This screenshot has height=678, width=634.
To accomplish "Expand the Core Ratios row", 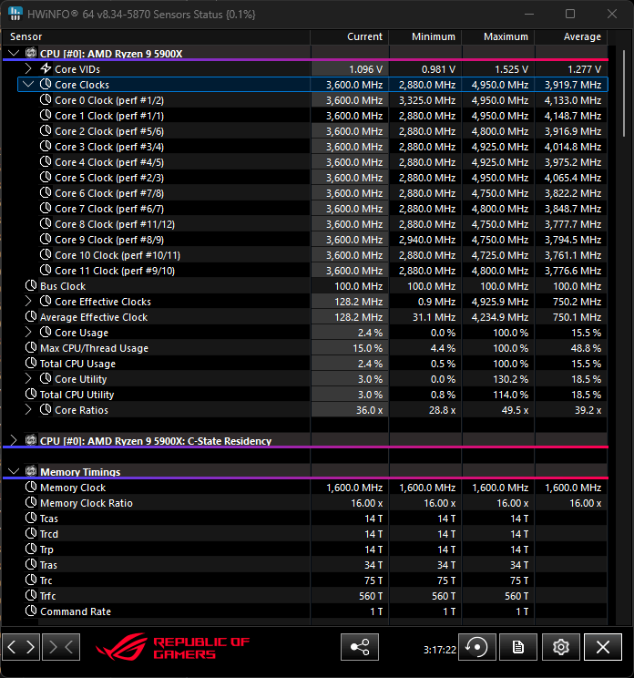I will pos(28,409).
